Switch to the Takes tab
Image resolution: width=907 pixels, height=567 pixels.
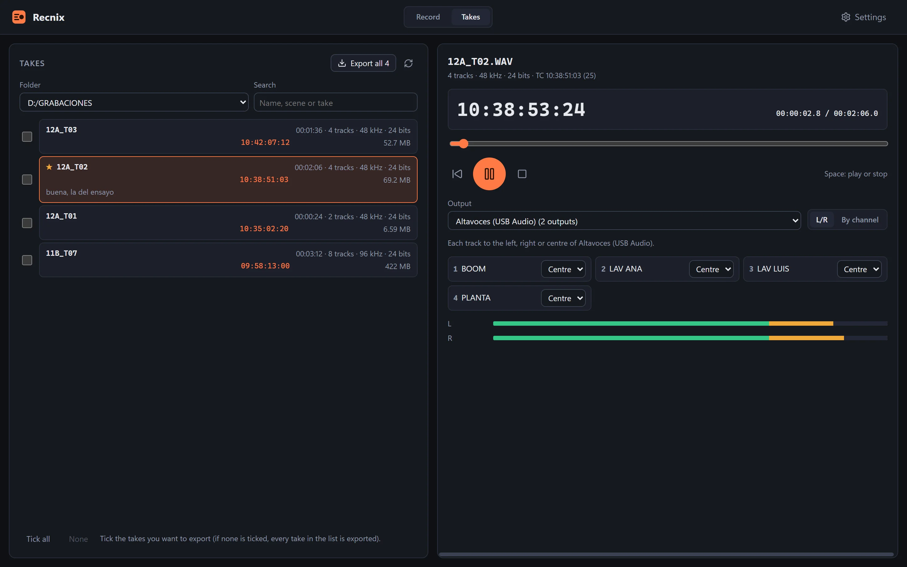point(471,17)
